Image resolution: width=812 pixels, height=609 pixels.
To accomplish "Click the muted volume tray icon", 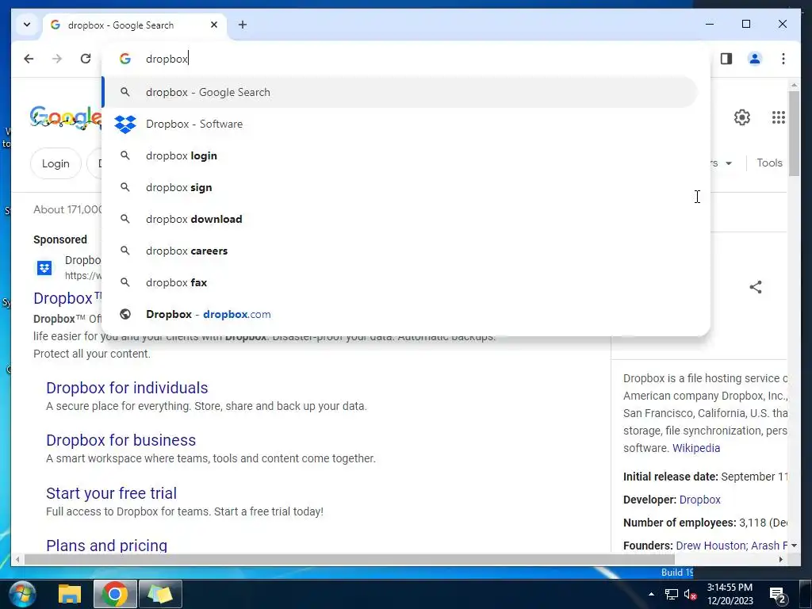I will 690,594.
